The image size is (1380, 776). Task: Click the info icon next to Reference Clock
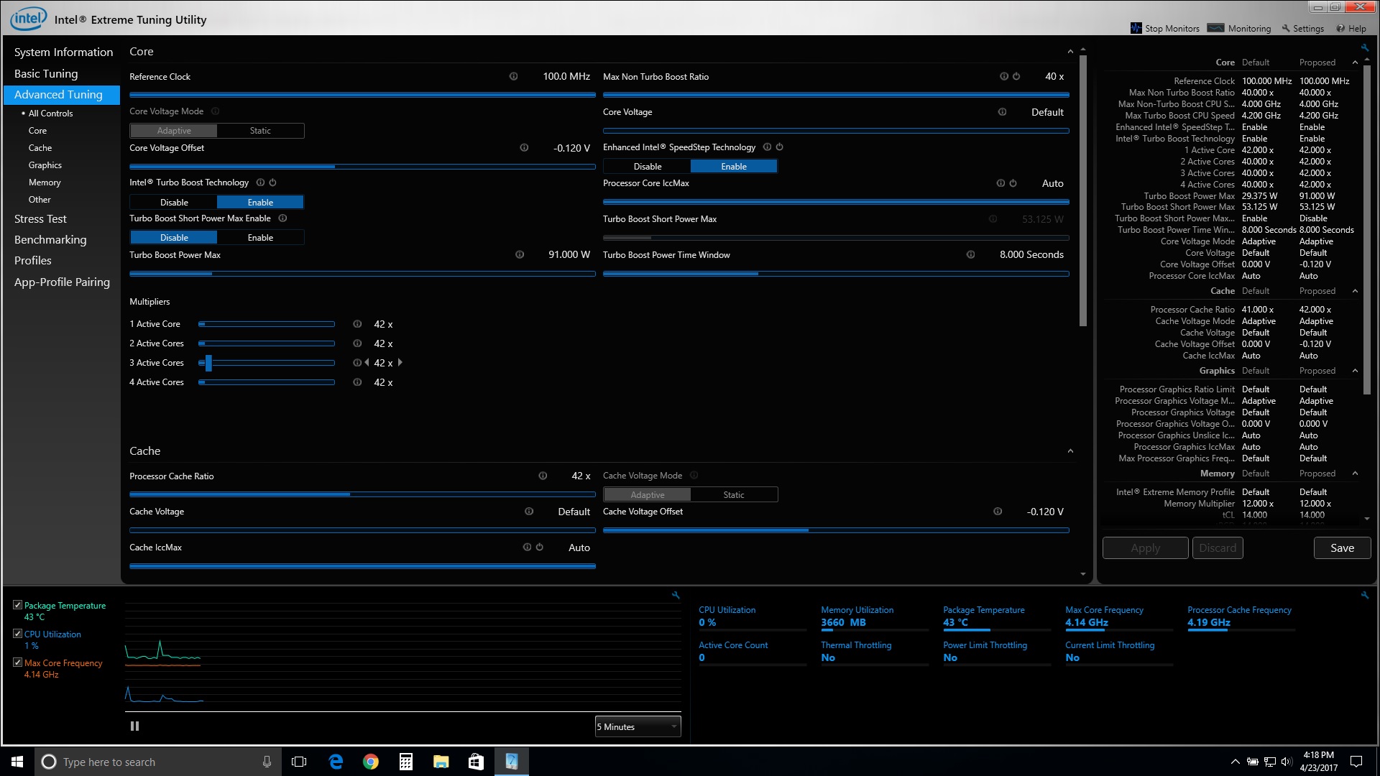point(513,76)
